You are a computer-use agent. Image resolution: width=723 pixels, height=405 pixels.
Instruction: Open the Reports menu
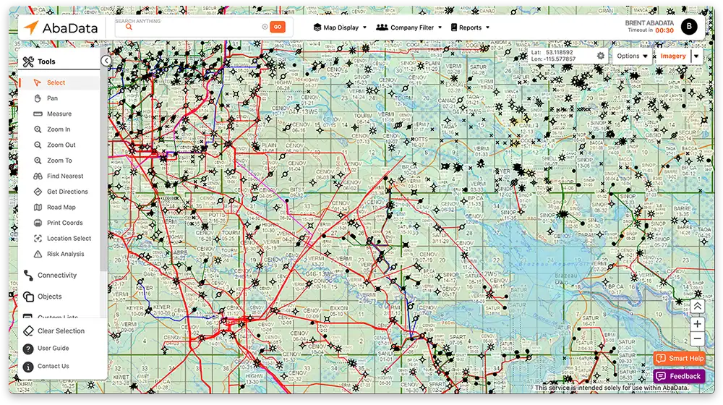click(470, 27)
